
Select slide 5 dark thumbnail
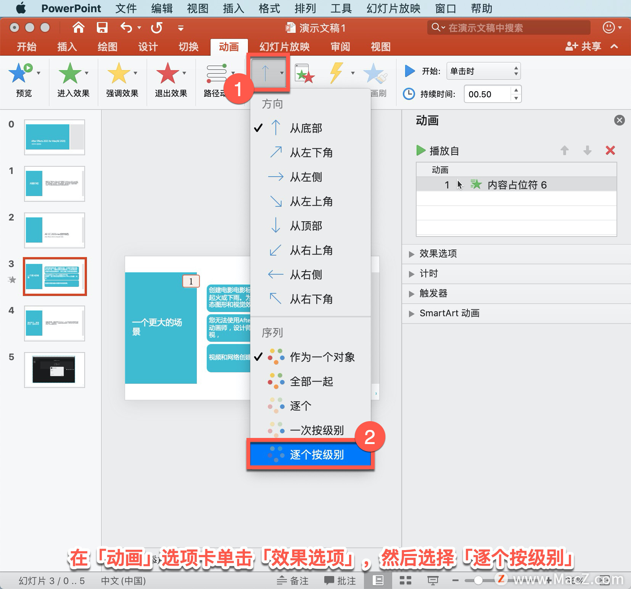pos(55,370)
